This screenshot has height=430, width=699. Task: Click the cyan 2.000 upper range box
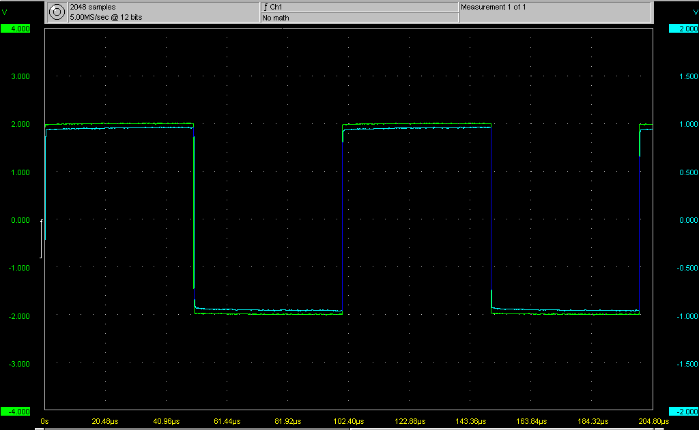683,29
